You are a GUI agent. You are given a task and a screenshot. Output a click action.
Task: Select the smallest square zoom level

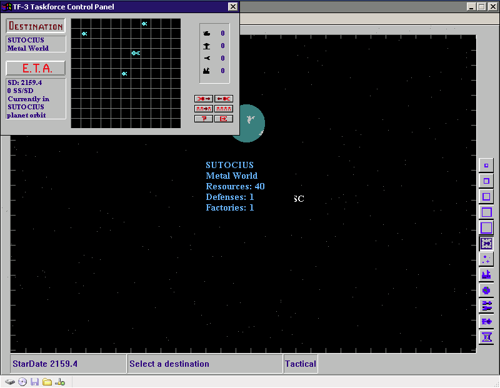(486, 165)
